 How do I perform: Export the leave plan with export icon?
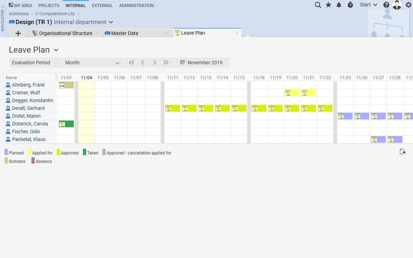click(x=402, y=152)
